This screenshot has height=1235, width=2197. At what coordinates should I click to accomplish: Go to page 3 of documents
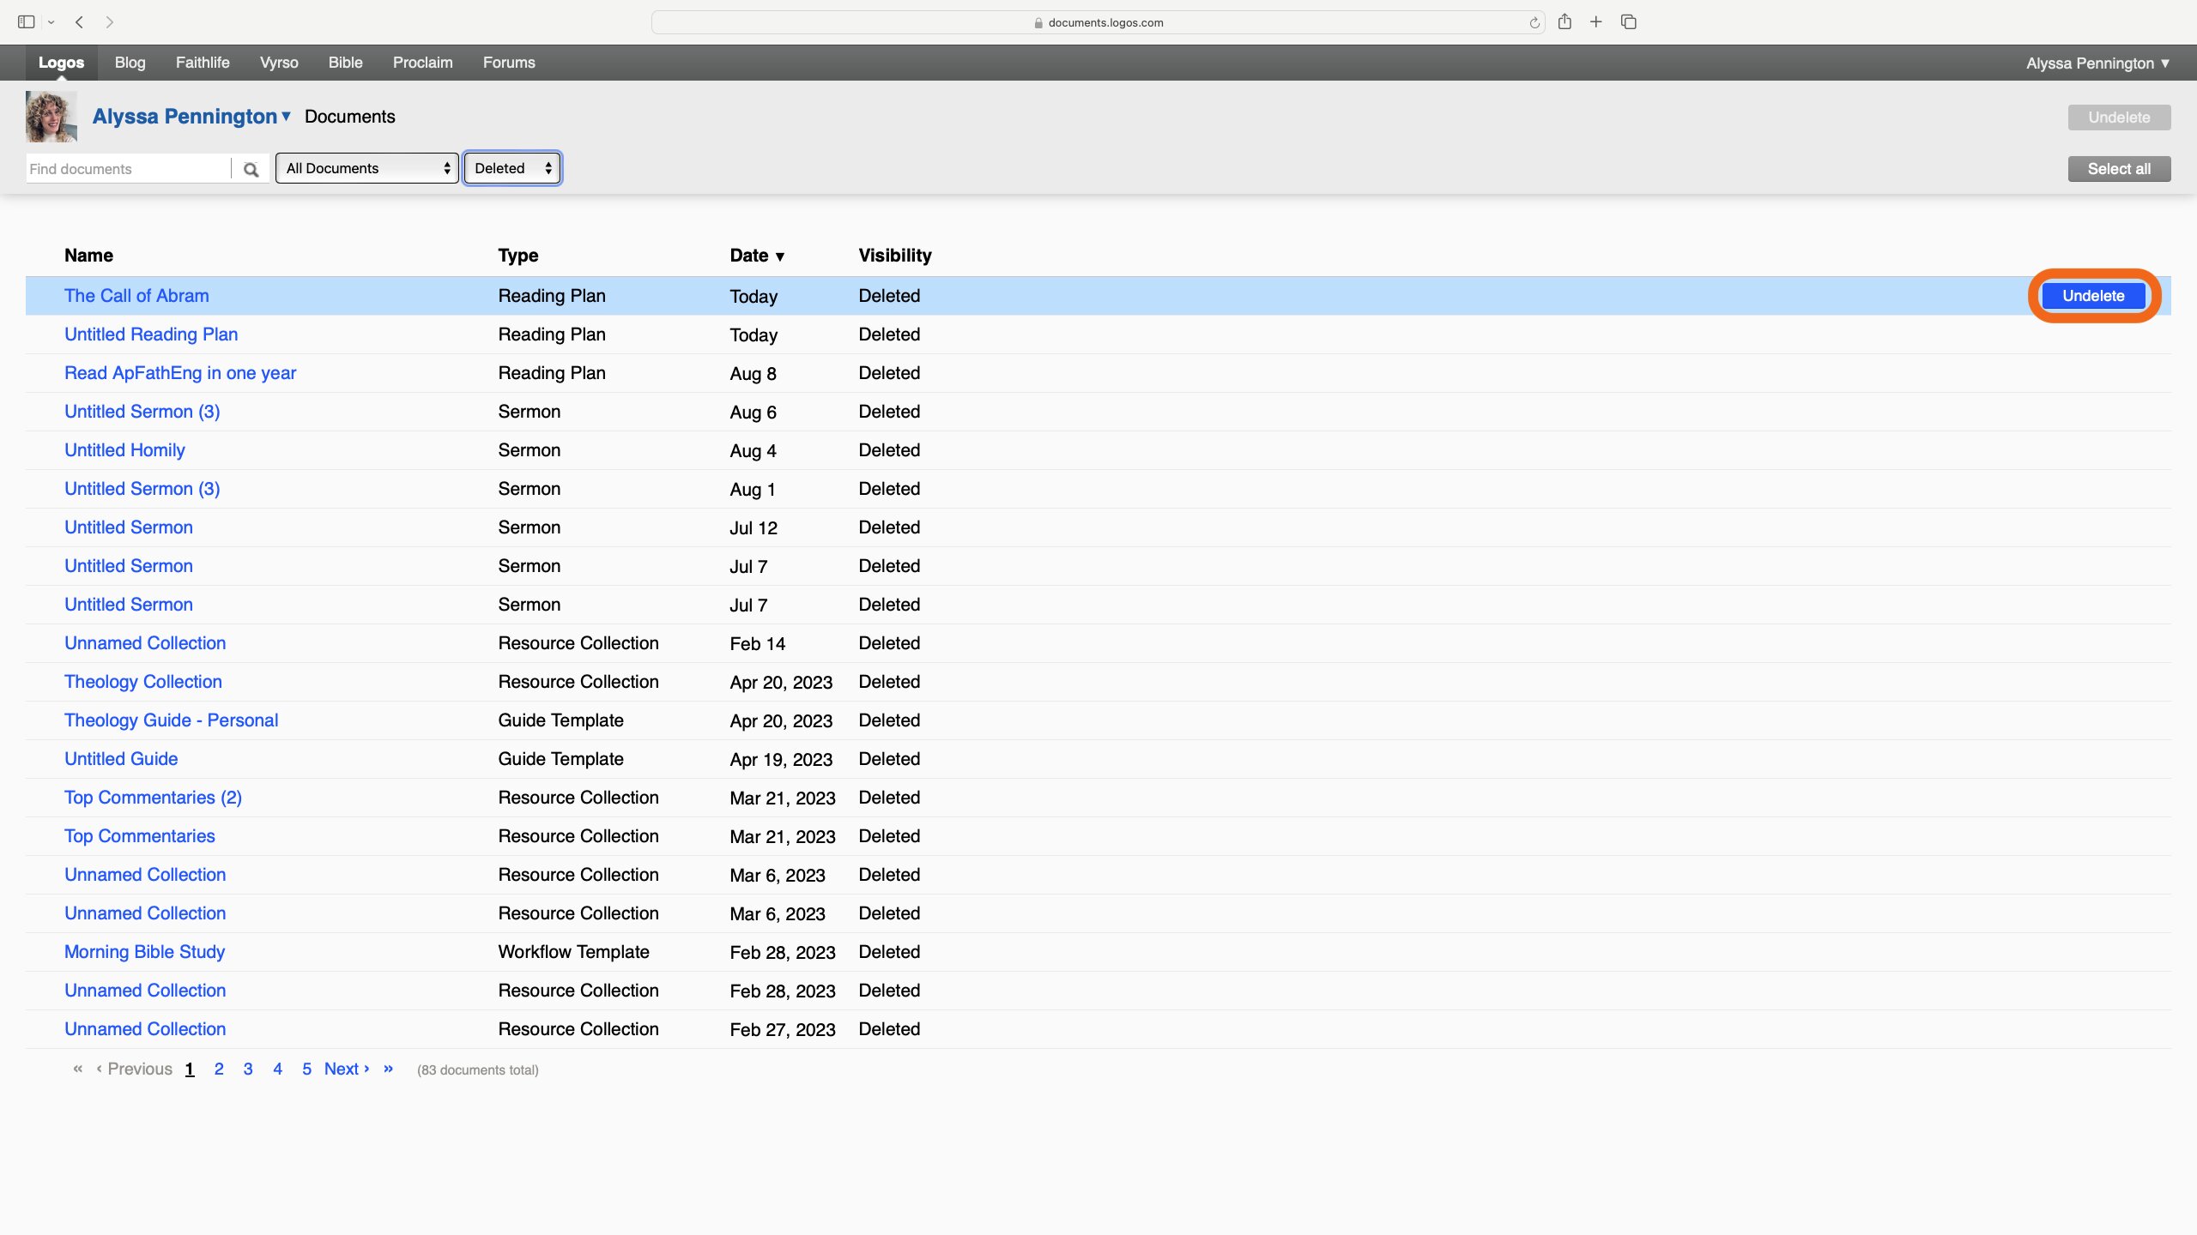pyautogui.click(x=248, y=1069)
